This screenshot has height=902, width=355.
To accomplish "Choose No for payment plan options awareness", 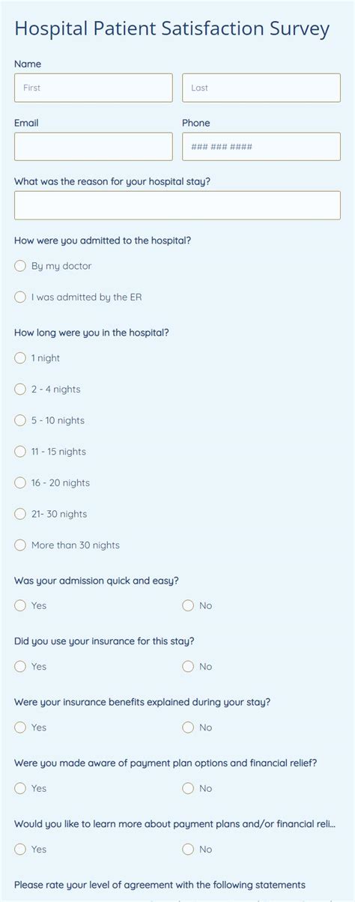I will (188, 788).
